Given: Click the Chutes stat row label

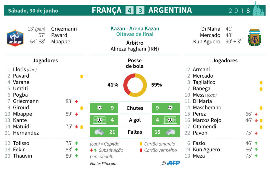Looking at the screenshot, I should coord(135,108).
